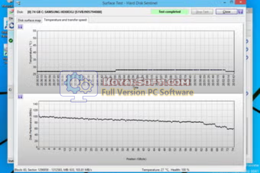This screenshot has width=260, height=173.
Task: Click the disk performance curve in lower chart
Action: (x=136, y=120)
